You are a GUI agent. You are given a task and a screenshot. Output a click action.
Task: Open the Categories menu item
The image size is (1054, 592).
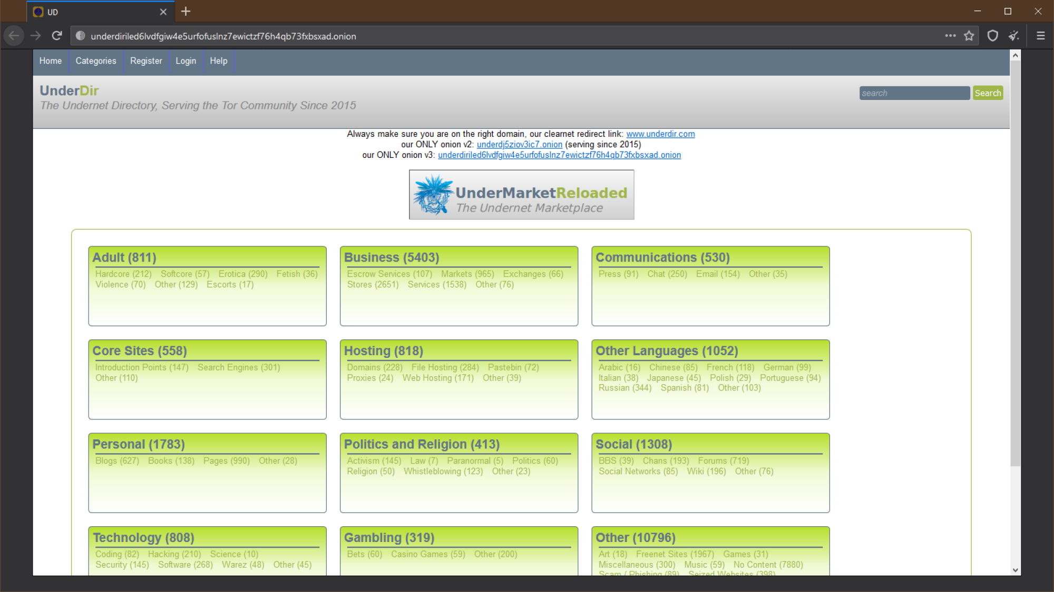pos(96,61)
